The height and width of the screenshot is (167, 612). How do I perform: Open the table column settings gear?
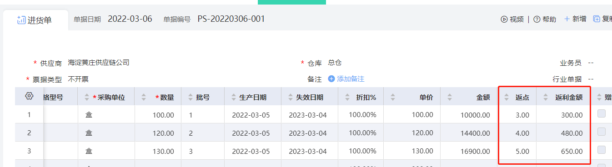(x=30, y=96)
